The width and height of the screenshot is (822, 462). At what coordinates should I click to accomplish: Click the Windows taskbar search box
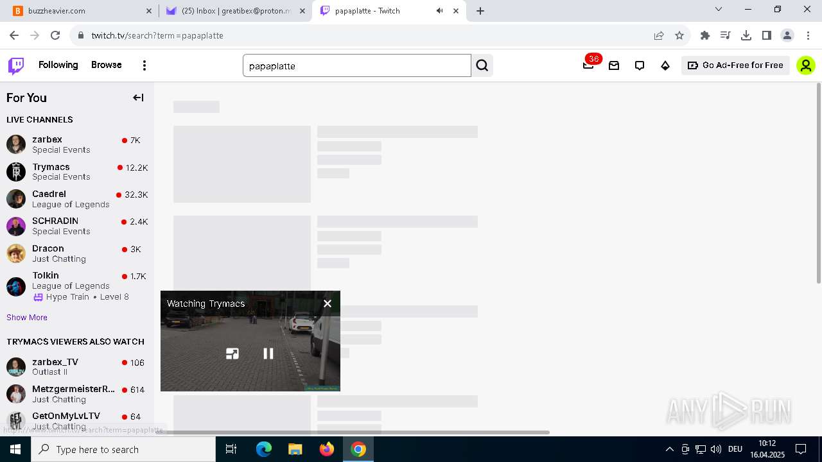click(x=123, y=449)
